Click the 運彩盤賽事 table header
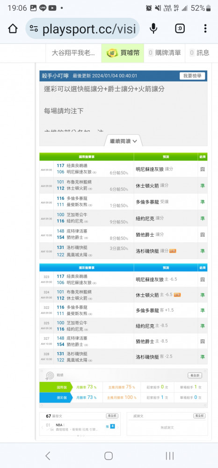The height and width of the screenshot is (468, 218). tap(87, 267)
